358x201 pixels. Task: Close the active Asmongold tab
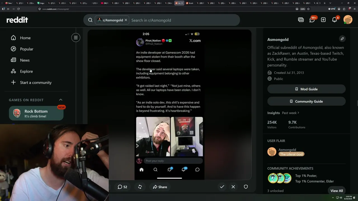click(182, 3)
